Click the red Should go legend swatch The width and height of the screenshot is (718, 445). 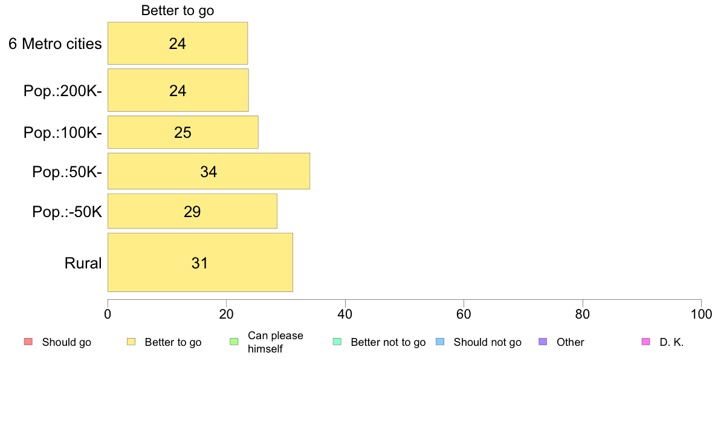point(28,342)
